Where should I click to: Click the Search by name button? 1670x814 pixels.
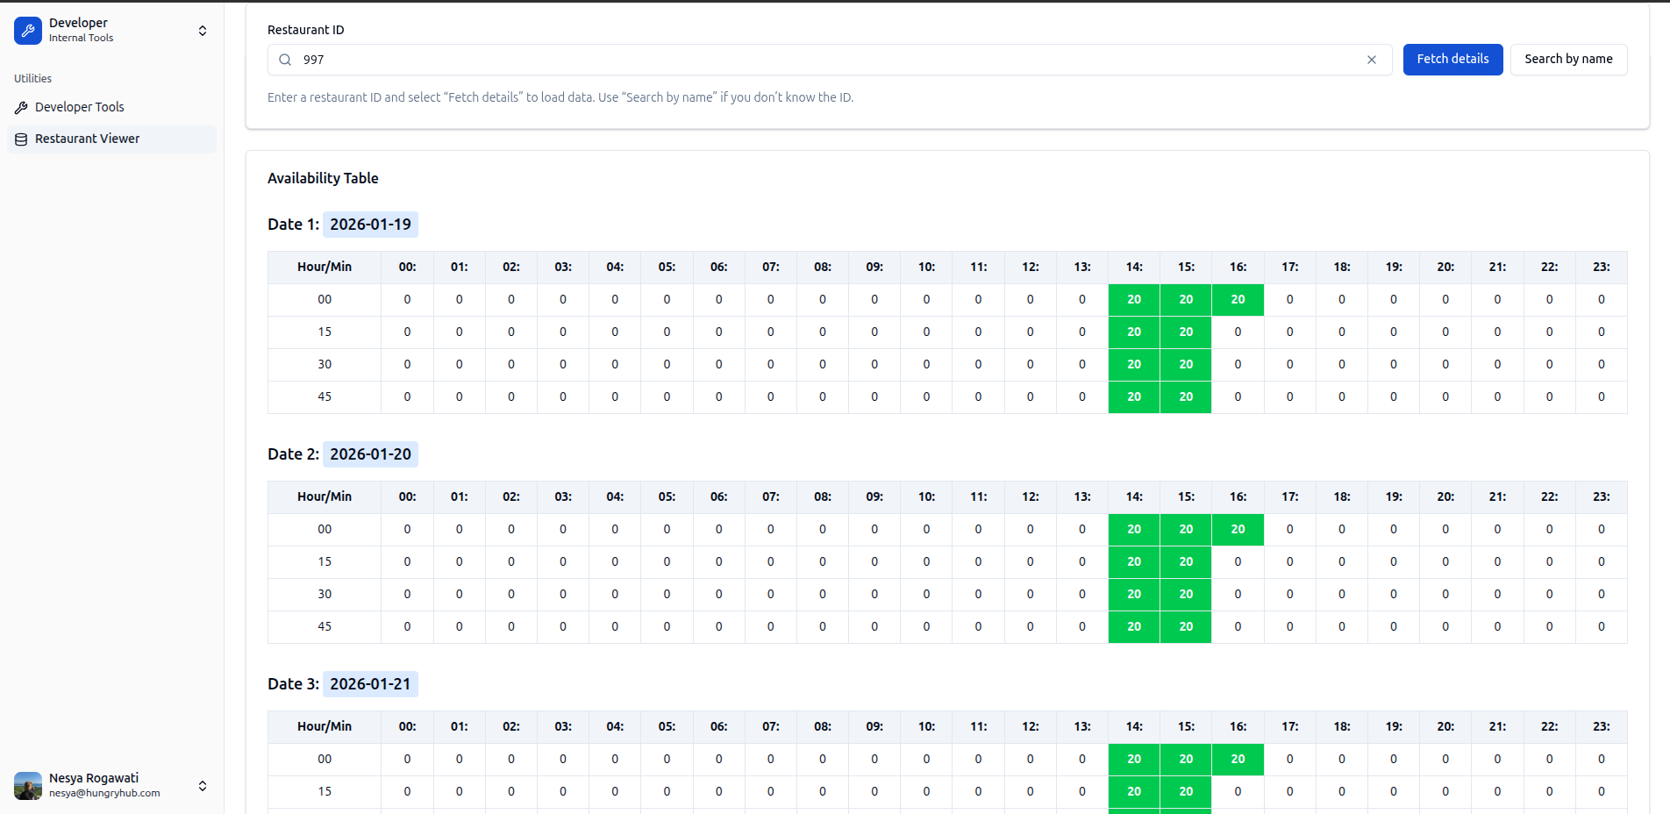pyautogui.click(x=1567, y=59)
